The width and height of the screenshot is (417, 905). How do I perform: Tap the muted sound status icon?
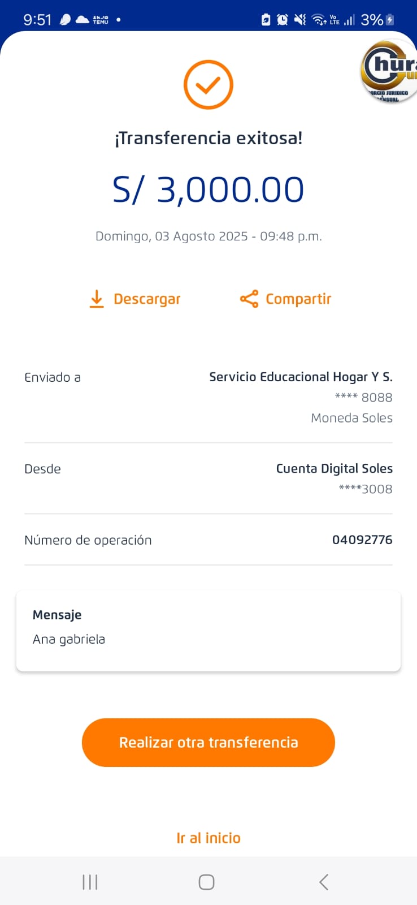pos(300,20)
